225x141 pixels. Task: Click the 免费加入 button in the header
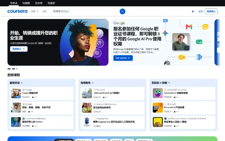211,11
